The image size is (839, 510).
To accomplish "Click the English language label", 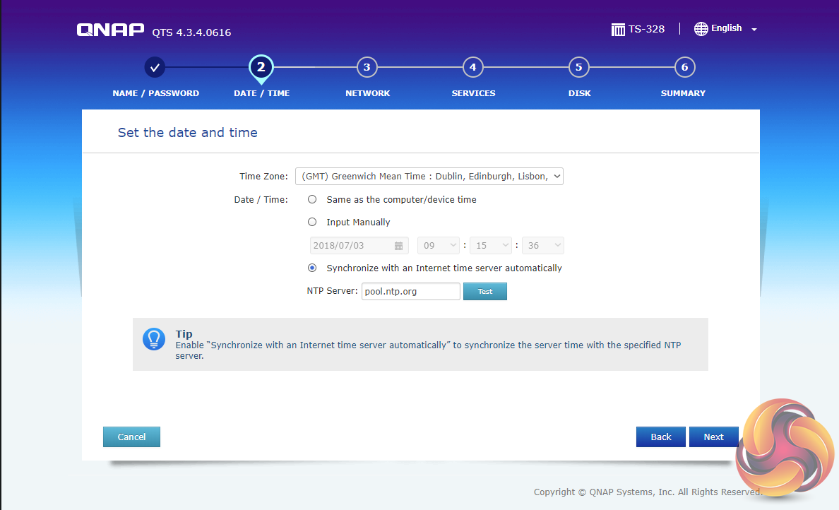I will (x=726, y=28).
